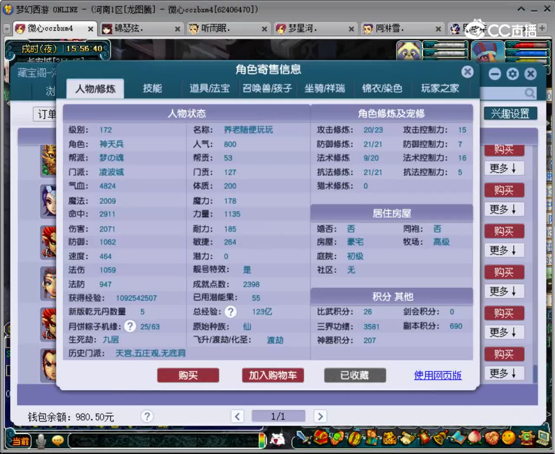
Task: Go to previous page arrow
Action: (237, 416)
